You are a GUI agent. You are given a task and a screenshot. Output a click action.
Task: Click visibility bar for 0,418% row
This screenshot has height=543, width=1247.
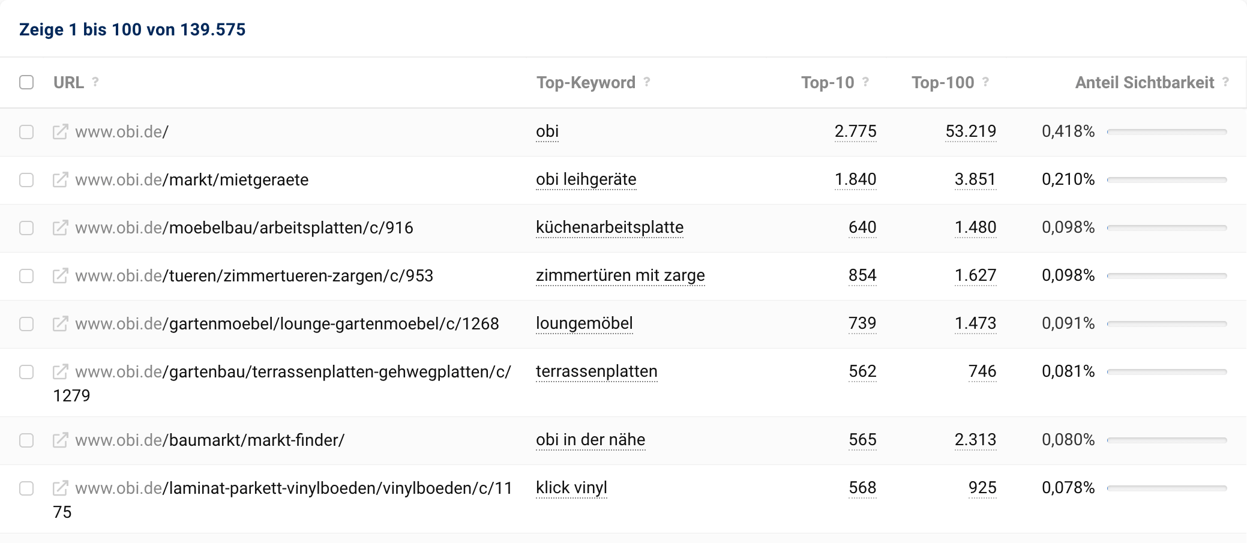click(x=1167, y=132)
